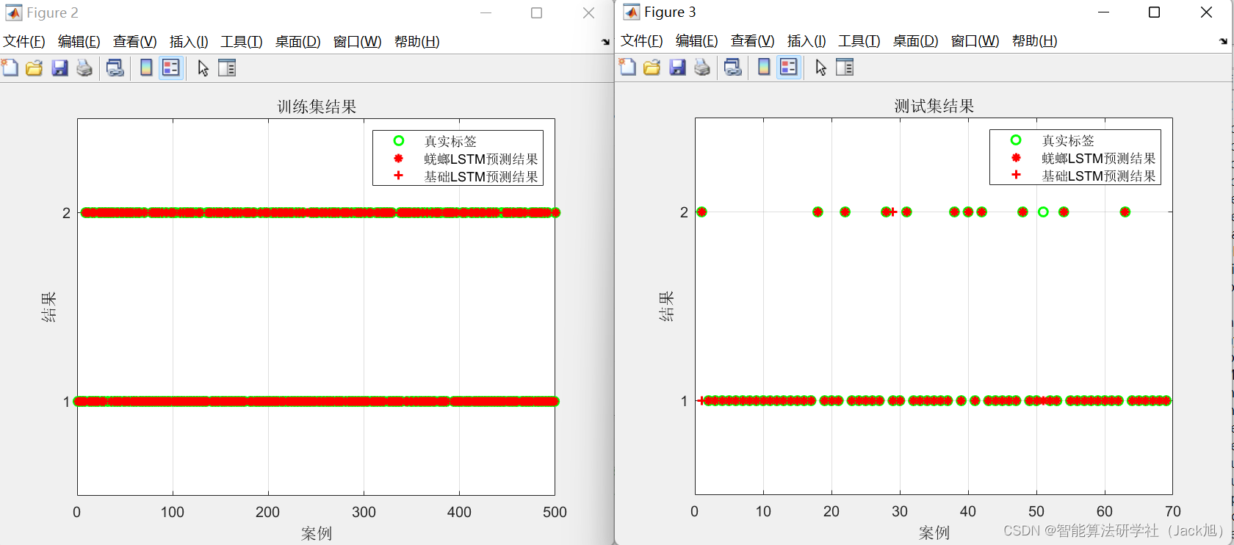Click dock arrow in Figure 3 menu bar
1234x545 pixels.
(1223, 41)
